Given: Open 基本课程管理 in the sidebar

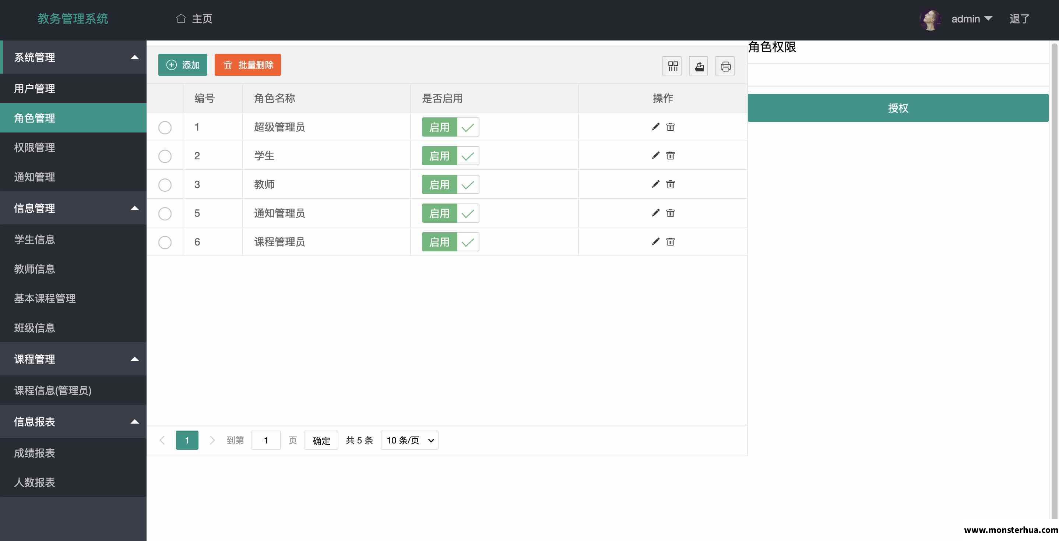Looking at the screenshot, I should pos(73,298).
